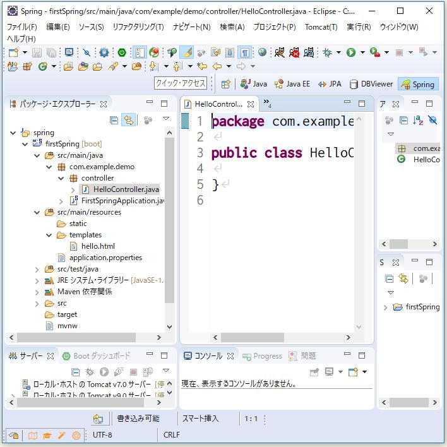This screenshot has height=447, width=447.
Task: Open the Tomcat(T) menu
Action: 321,27
